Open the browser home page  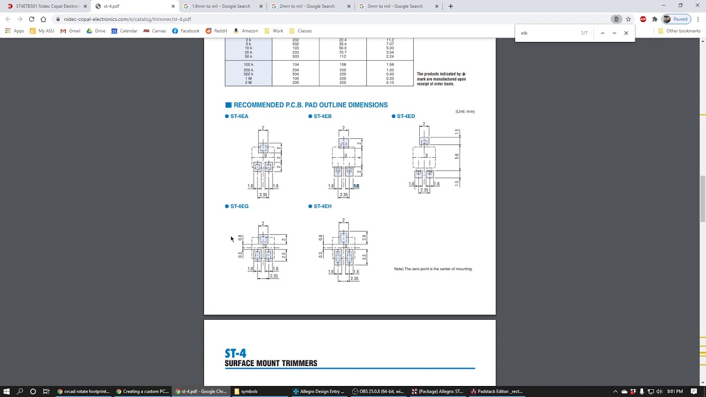[43, 19]
